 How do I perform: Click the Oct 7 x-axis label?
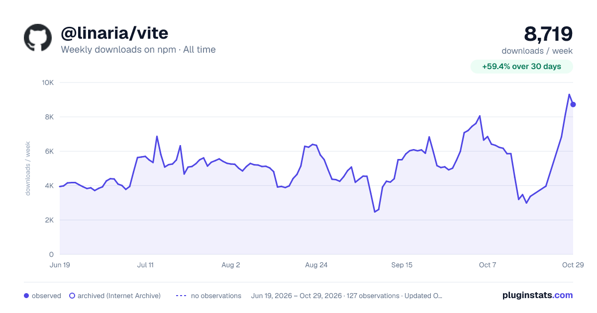[488, 265]
